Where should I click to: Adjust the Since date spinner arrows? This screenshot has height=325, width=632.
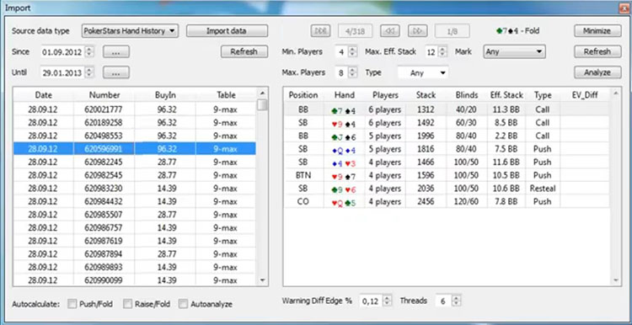pyautogui.click(x=90, y=52)
